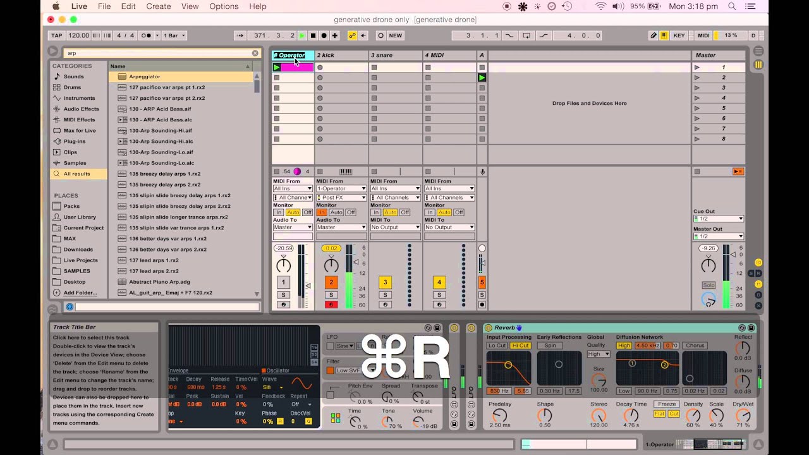The width and height of the screenshot is (809, 455).
Task: Toggle the Computer MIDI Keyboard icon
Action: 664,35
